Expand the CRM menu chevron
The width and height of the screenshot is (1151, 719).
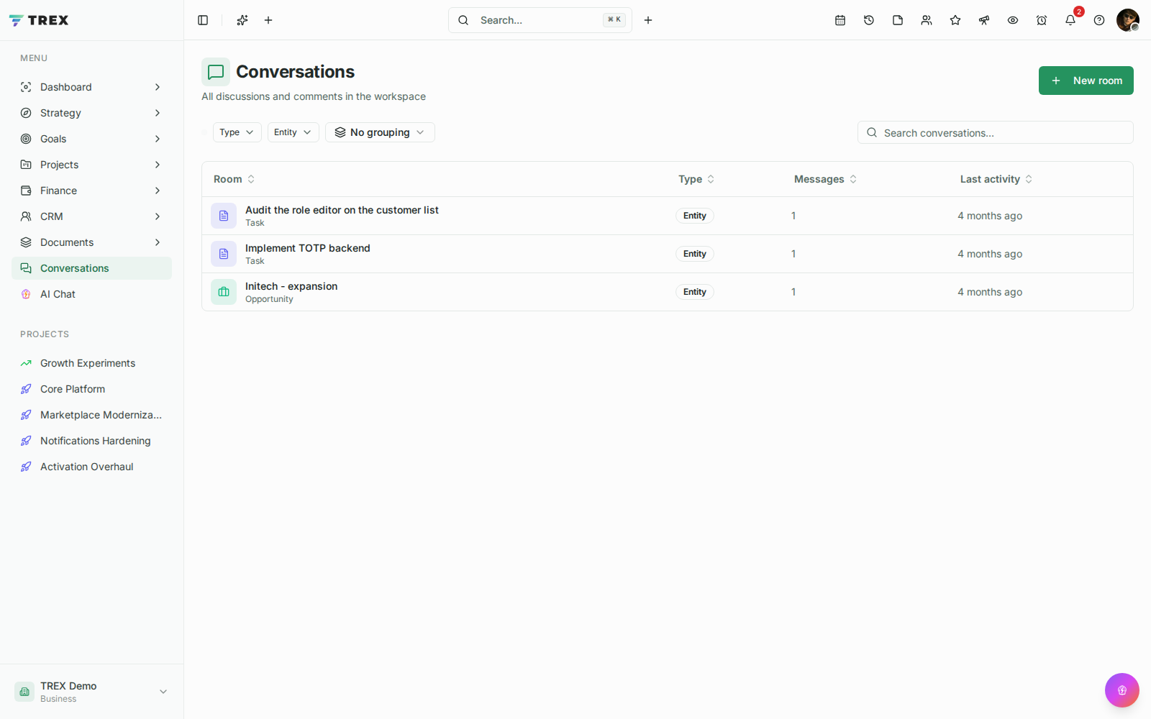click(x=158, y=216)
